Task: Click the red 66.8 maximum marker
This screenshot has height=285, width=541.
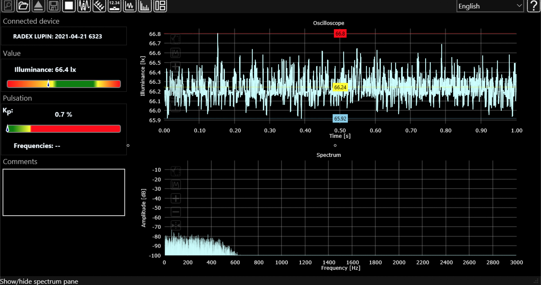Action: 340,34
